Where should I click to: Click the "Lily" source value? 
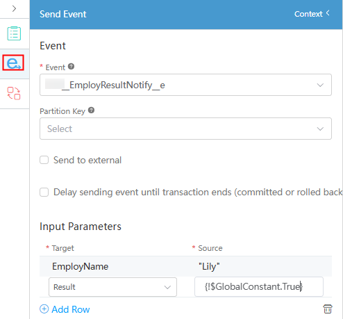coord(209,266)
